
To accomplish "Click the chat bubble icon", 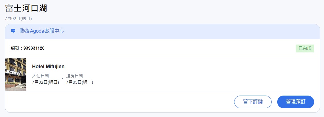I will click(x=13, y=31).
